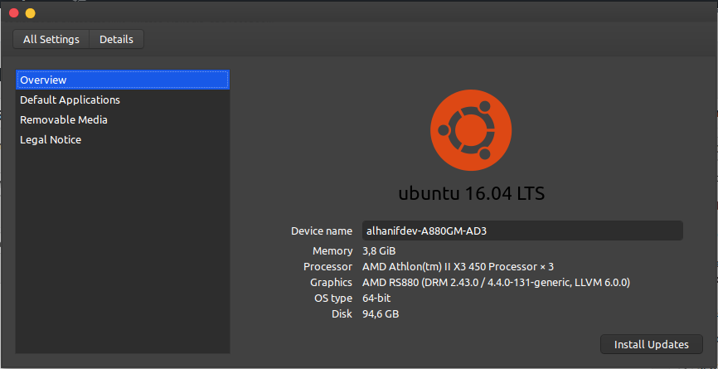Show the Legal Notice page
Image resolution: width=718 pixels, height=369 pixels.
tap(122, 139)
